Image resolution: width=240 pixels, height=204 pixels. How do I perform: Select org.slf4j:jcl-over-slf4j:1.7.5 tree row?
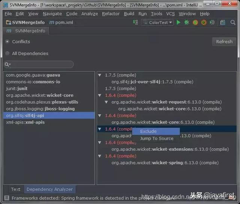coord(152,82)
